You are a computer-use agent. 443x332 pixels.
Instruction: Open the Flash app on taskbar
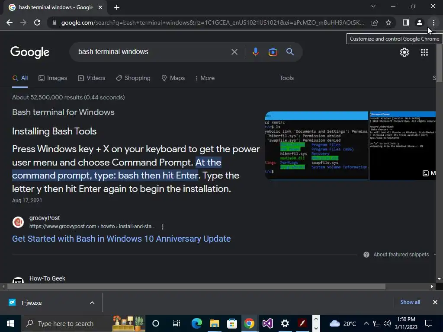(302, 323)
